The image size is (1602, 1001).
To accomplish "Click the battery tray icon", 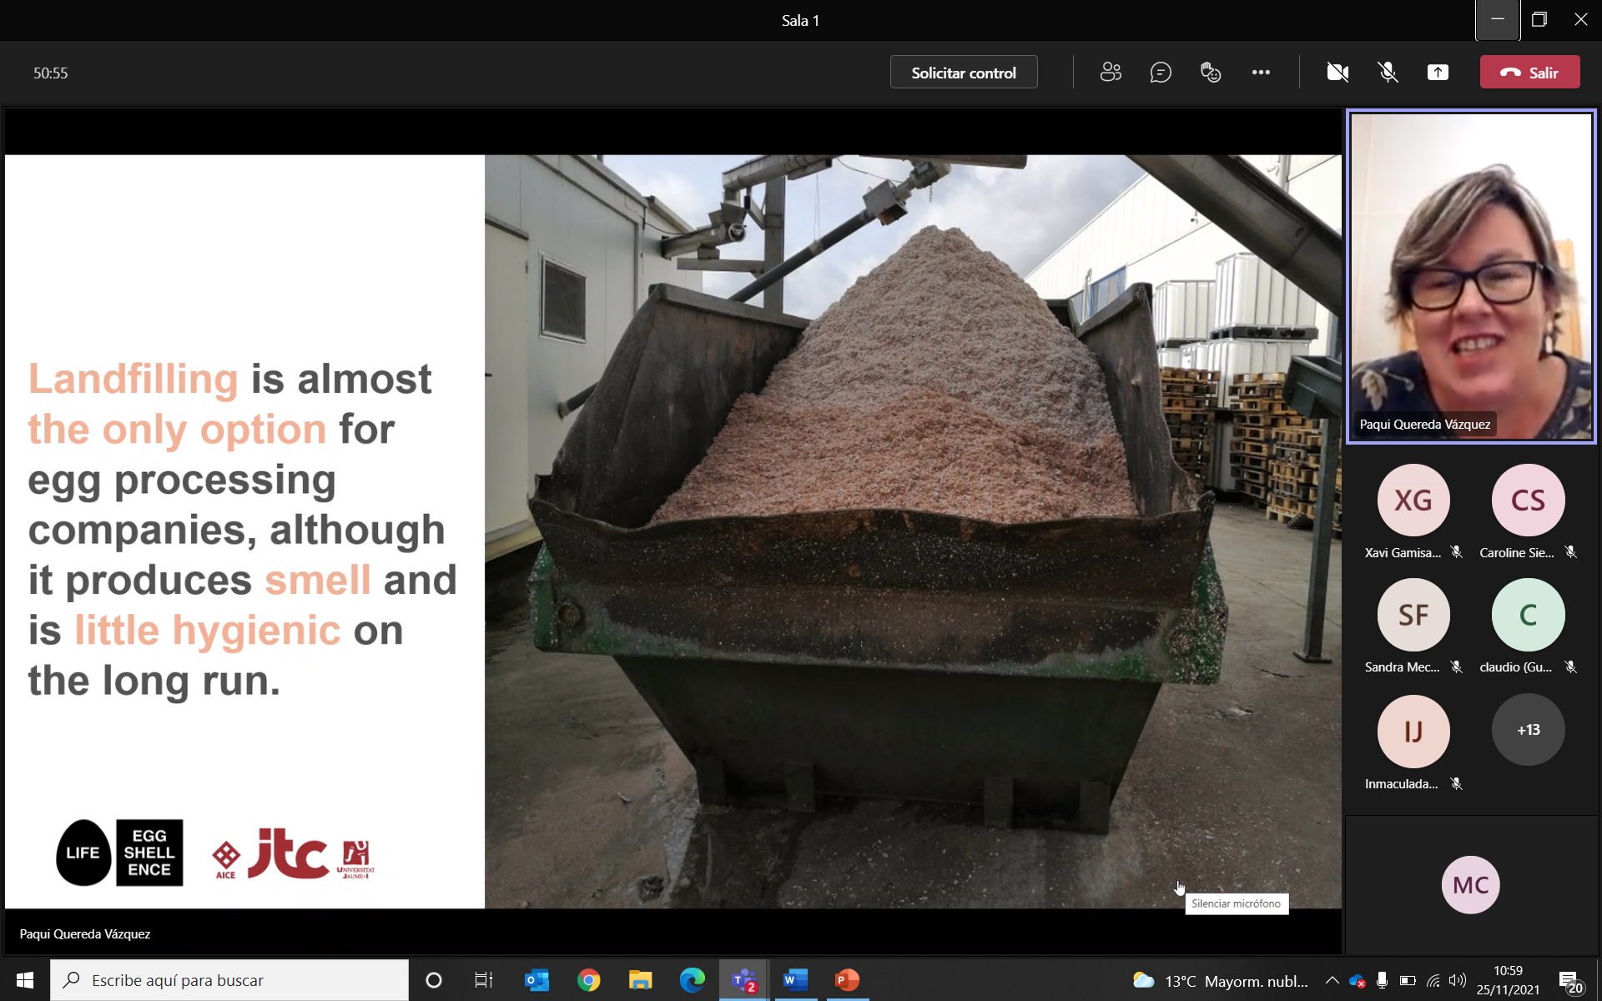I will tap(1408, 980).
